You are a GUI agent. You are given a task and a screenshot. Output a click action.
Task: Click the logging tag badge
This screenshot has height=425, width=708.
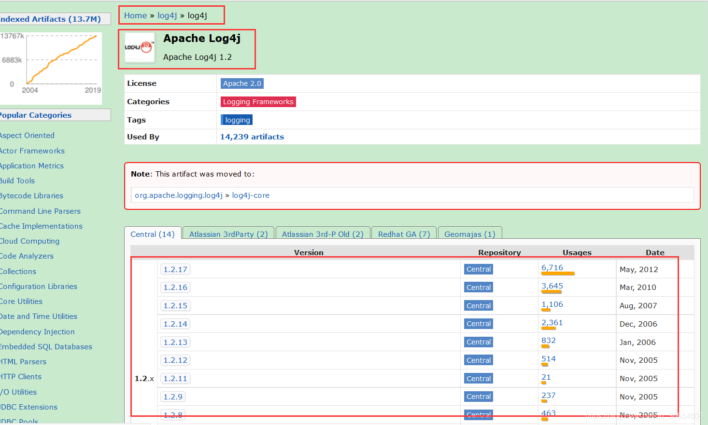pos(237,120)
